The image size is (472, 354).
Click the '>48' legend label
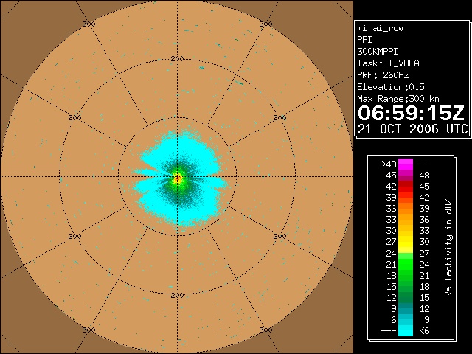[x=389, y=164]
